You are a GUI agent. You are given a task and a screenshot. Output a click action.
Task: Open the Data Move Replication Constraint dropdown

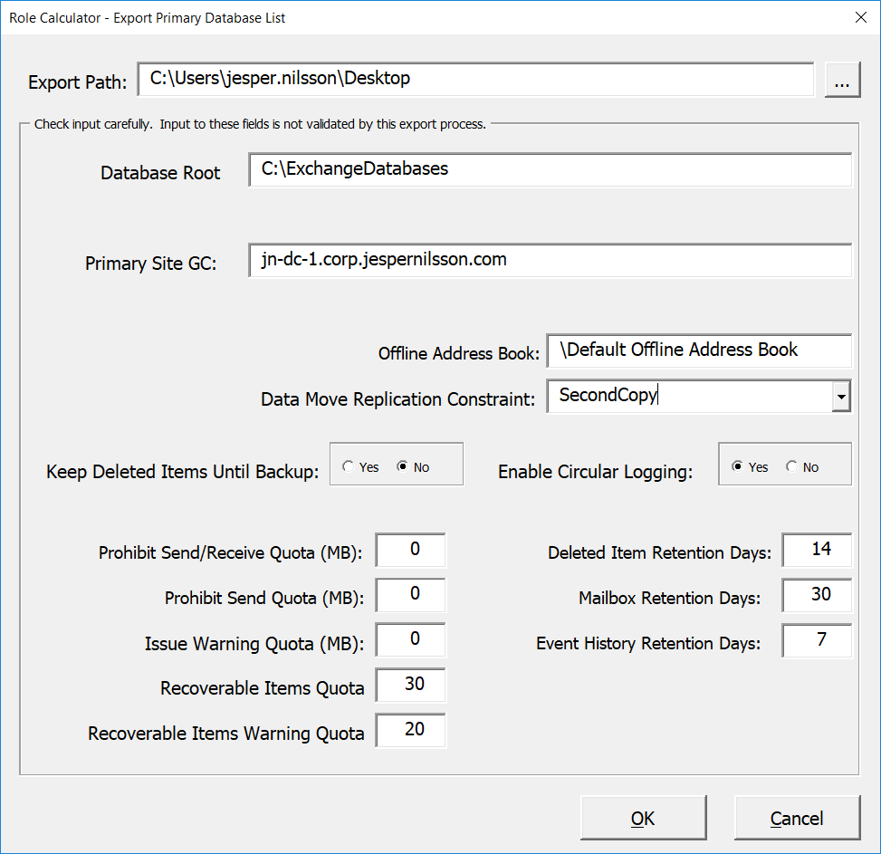click(841, 396)
